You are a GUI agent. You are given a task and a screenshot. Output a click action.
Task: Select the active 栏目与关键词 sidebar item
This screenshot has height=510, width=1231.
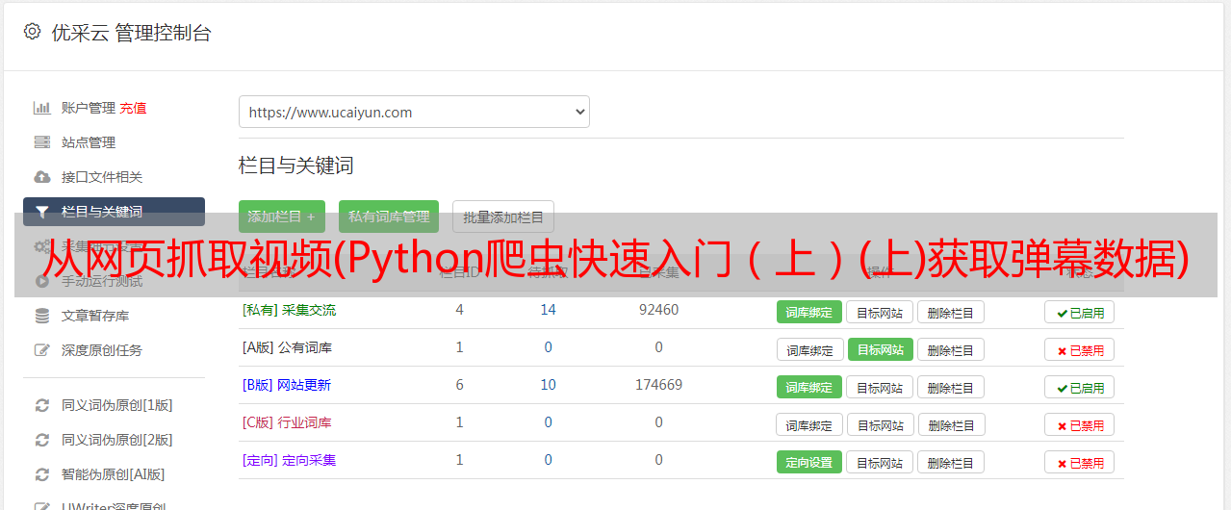[x=114, y=212]
